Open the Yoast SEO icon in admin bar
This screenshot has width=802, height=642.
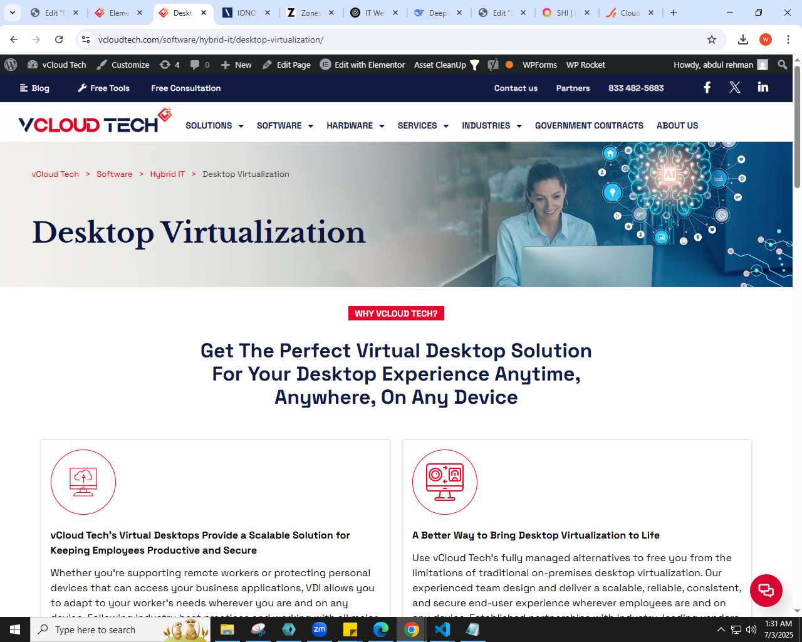point(493,65)
